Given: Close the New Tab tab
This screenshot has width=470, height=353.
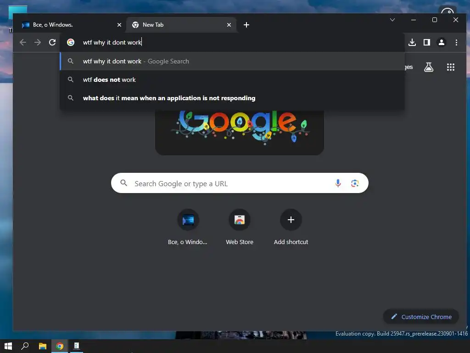Looking at the screenshot, I should pos(229,25).
